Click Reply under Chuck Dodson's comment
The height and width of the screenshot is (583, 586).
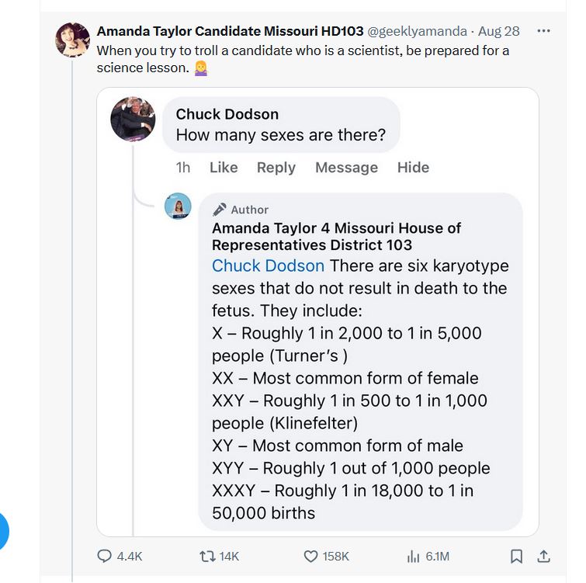[x=276, y=168]
